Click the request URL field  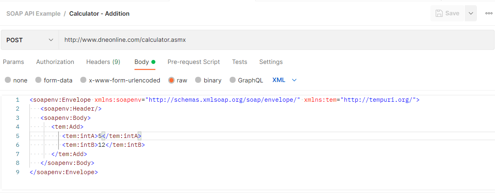click(x=277, y=40)
